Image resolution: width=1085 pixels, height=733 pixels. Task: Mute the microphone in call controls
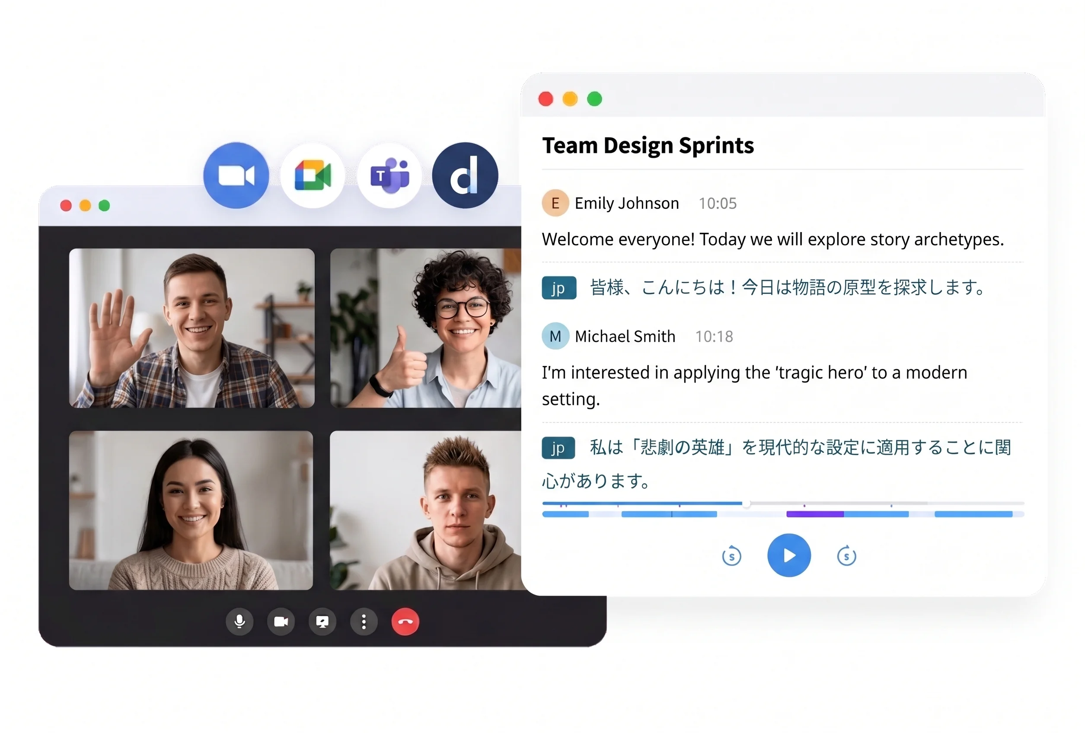239,621
